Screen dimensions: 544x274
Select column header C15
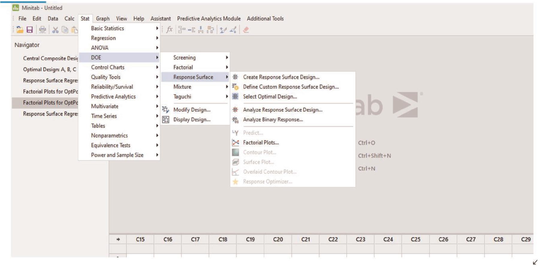tap(140, 239)
